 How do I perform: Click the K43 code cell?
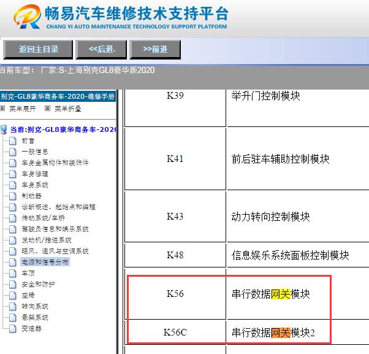click(x=175, y=217)
